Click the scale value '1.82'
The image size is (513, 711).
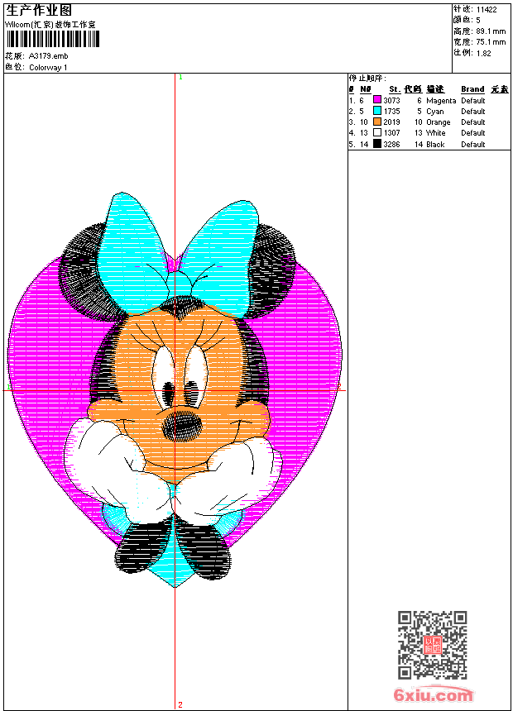(x=483, y=53)
